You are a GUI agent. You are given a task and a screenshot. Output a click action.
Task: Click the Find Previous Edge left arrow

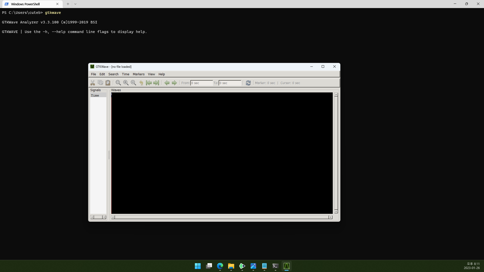[x=167, y=83]
